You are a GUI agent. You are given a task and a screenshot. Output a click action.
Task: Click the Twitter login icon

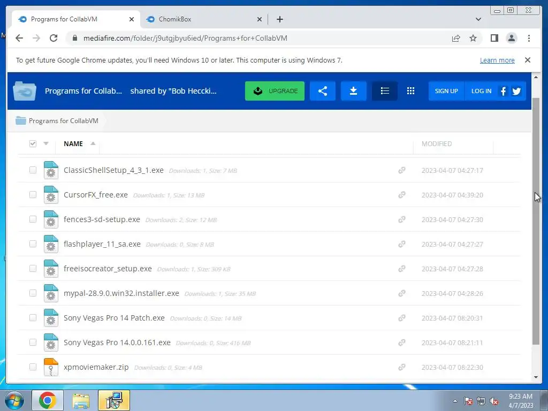(516, 91)
